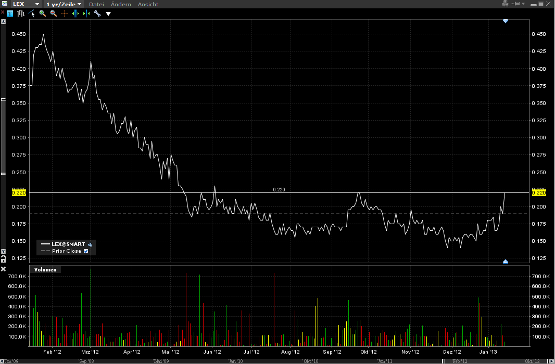
Task: Open chart settings via the wrench icon
Action: (96, 13)
